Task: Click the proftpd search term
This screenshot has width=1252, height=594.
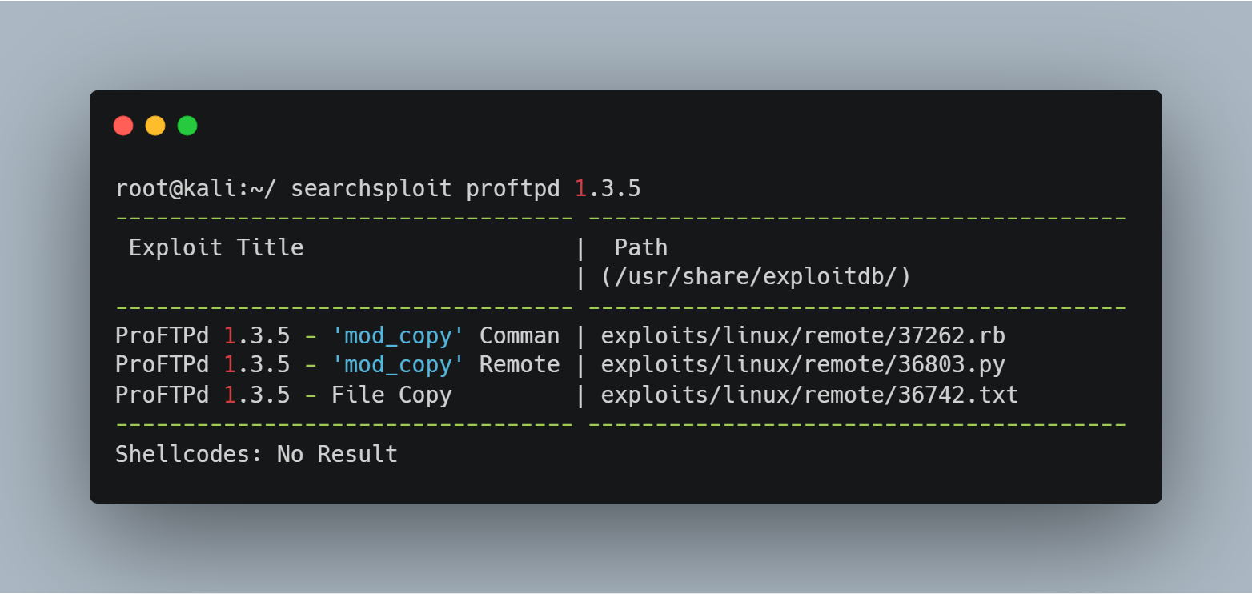Action: 512,189
